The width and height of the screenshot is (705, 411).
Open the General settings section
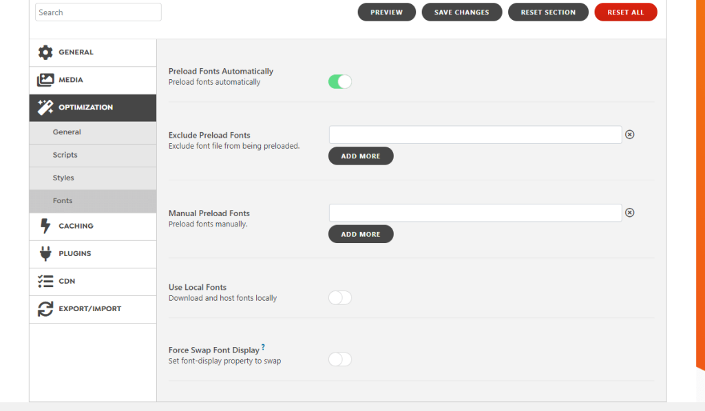[x=93, y=52]
